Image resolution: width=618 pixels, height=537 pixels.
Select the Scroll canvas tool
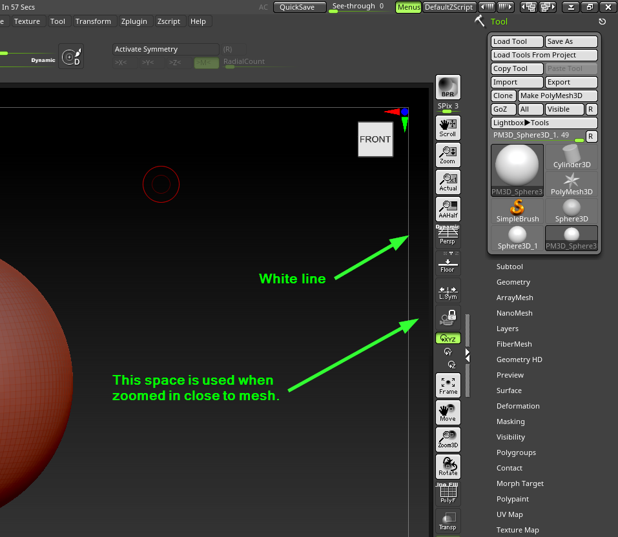click(448, 128)
